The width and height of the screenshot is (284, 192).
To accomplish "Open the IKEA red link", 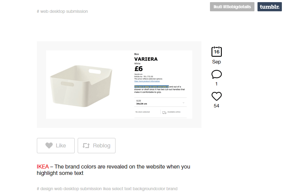I will point(43,167).
